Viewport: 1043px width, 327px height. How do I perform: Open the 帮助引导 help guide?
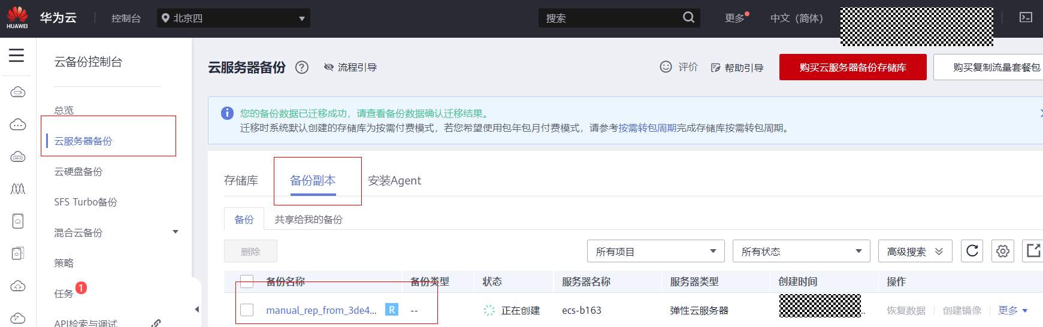point(737,68)
